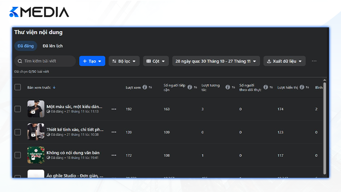Open the three-dot more options menu beside Xuất dữ liệu
The width and height of the screenshot is (341, 192).
tap(314, 61)
